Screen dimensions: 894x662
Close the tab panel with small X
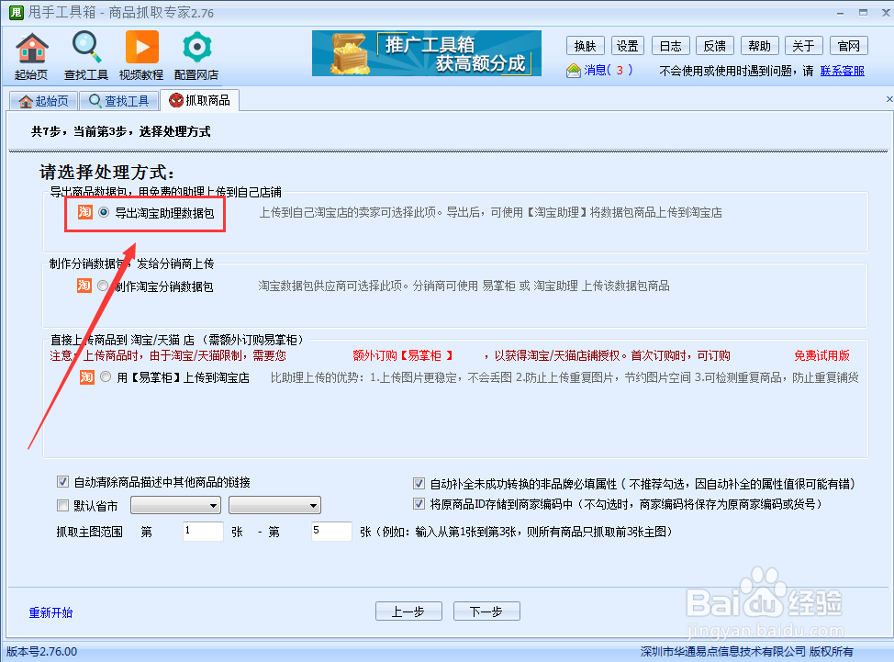888,99
